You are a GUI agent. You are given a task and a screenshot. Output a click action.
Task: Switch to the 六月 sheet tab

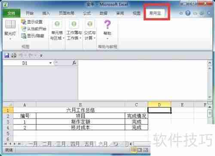[x=103, y=144]
